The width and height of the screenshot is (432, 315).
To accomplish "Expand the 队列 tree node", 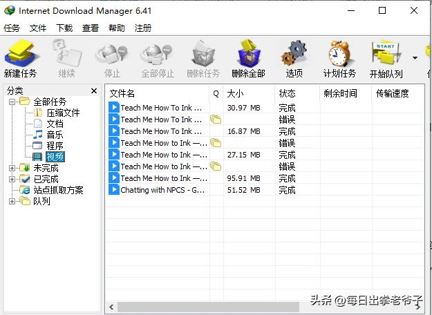I will click(x=12, y=201).
